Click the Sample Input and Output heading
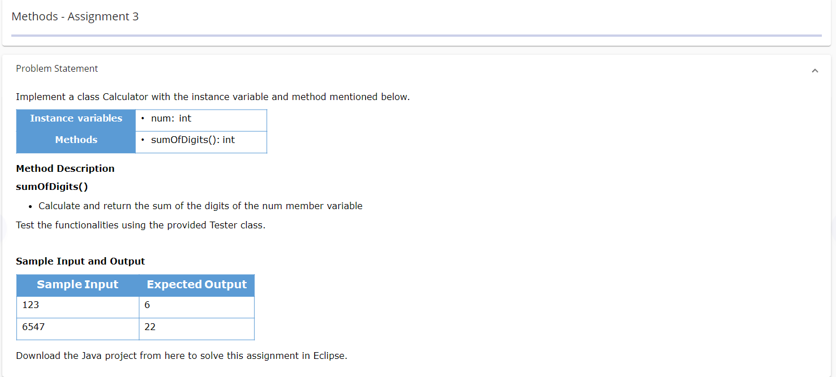Viewport: 836px width, 377px height. (80, 261)
